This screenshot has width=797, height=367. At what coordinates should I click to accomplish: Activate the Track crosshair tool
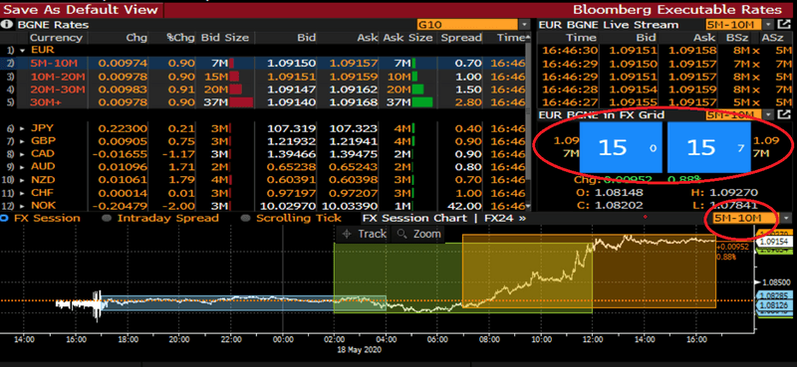click(365, 234)
